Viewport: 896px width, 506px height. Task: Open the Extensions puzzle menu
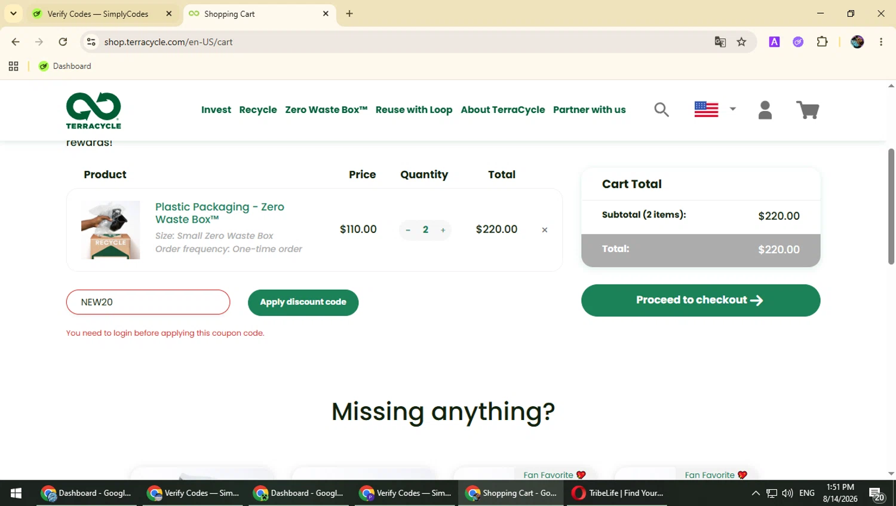(822, 42)
